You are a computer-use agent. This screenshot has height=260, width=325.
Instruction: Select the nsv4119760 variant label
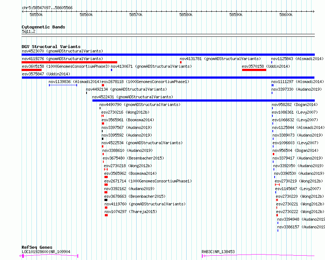tap(145, 204)
